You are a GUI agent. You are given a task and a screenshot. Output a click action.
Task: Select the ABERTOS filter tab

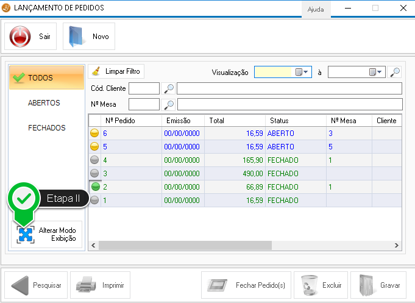(x=44, y=103)
